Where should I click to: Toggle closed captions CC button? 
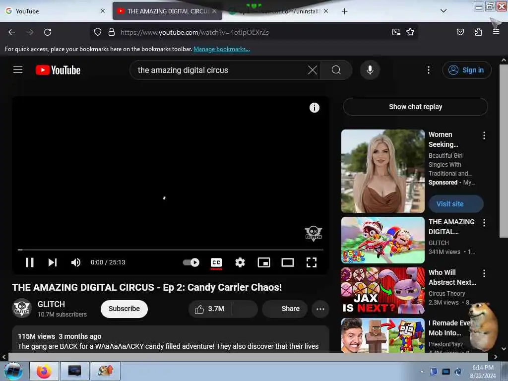(x=216, y=262)
